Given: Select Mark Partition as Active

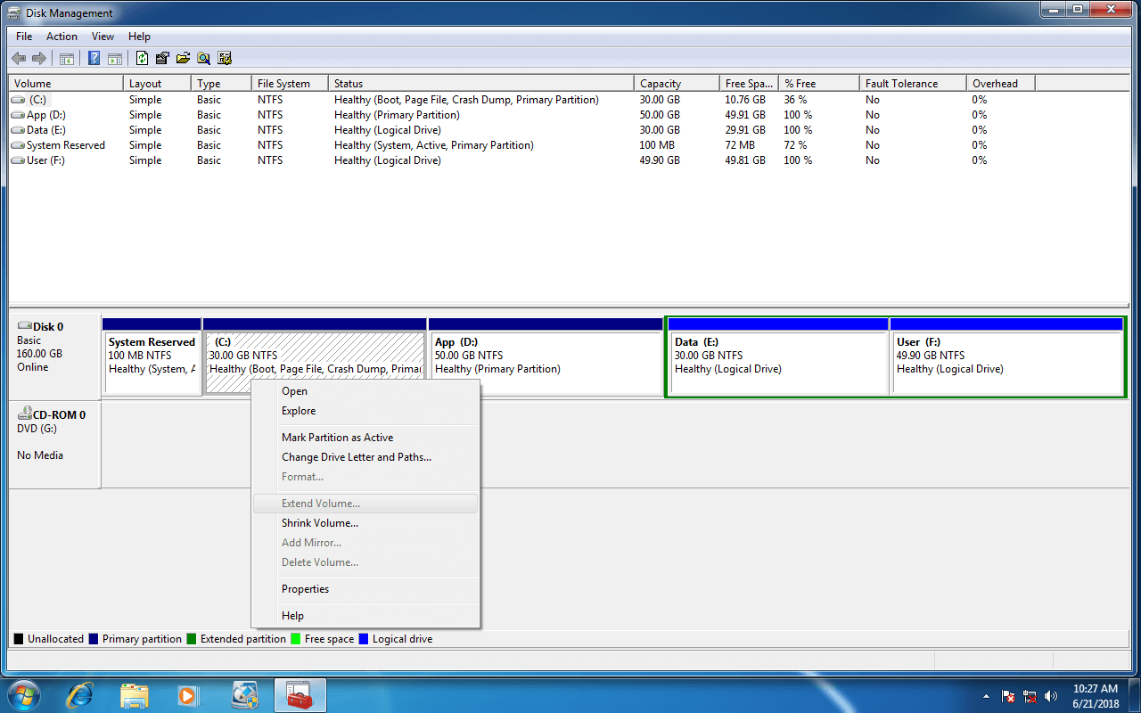Looking at the screenshot, I should (337, 438).
